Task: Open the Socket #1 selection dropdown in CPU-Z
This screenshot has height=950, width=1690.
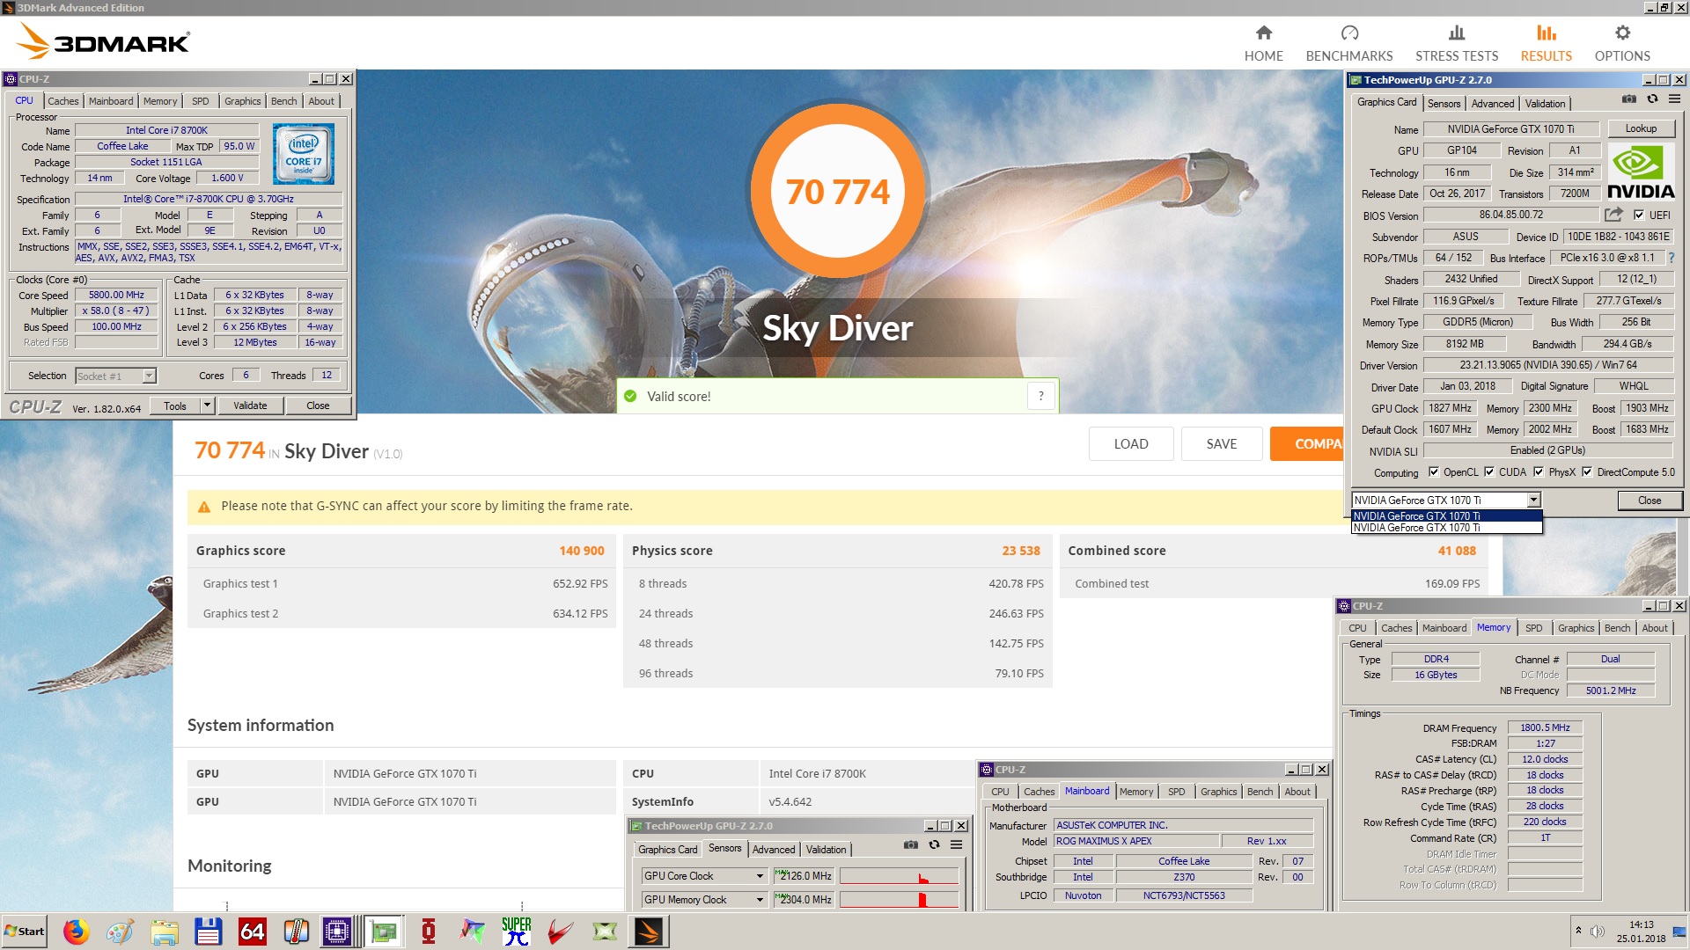Action: click(x=149, y=376)
